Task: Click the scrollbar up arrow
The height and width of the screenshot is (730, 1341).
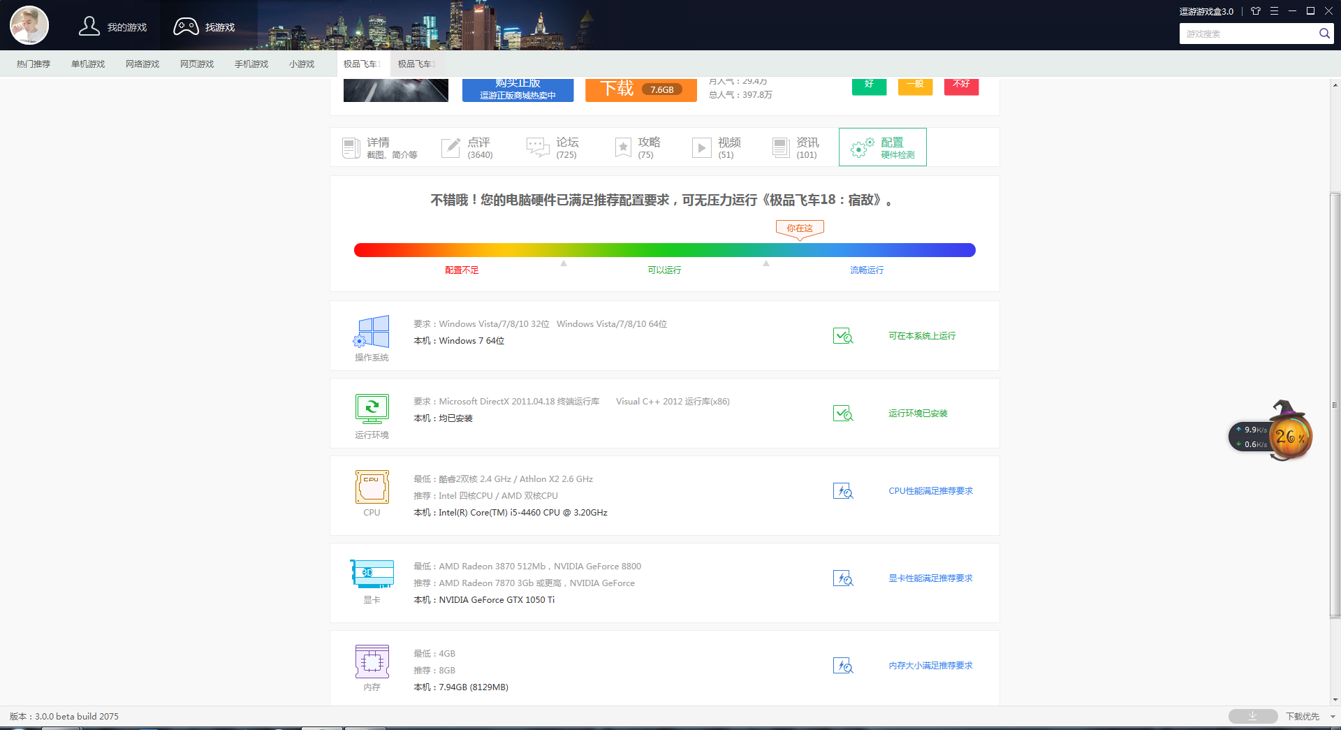Action: (x=1335, y=85)
